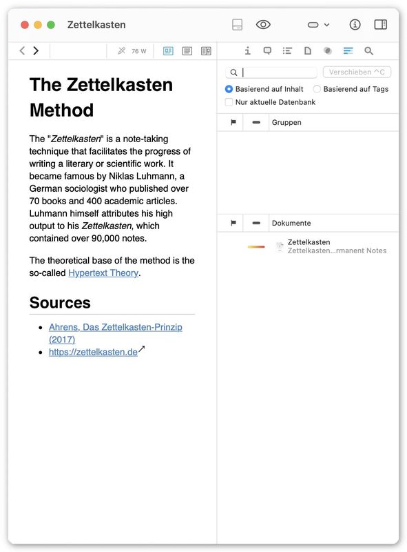407x552 pixels.
Task: Open the https://zettelkasten.de link
Action: 93,352
